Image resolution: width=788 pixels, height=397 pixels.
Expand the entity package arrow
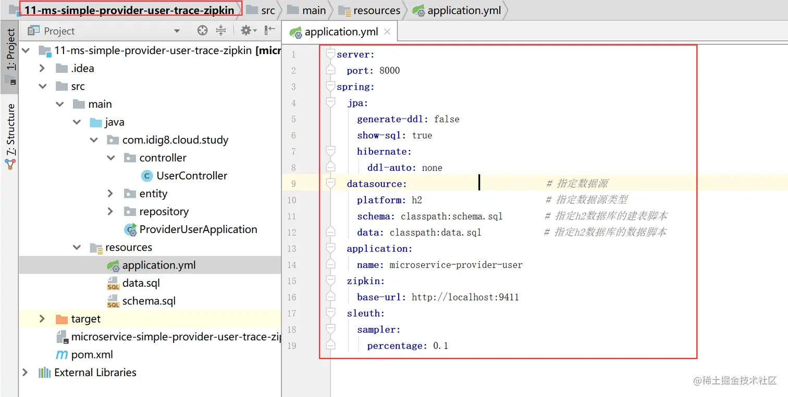tap(110, 194)
